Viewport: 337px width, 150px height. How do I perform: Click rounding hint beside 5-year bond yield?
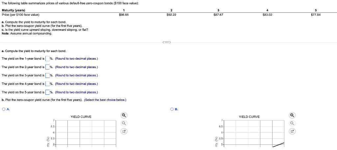(x=76, y=92)
